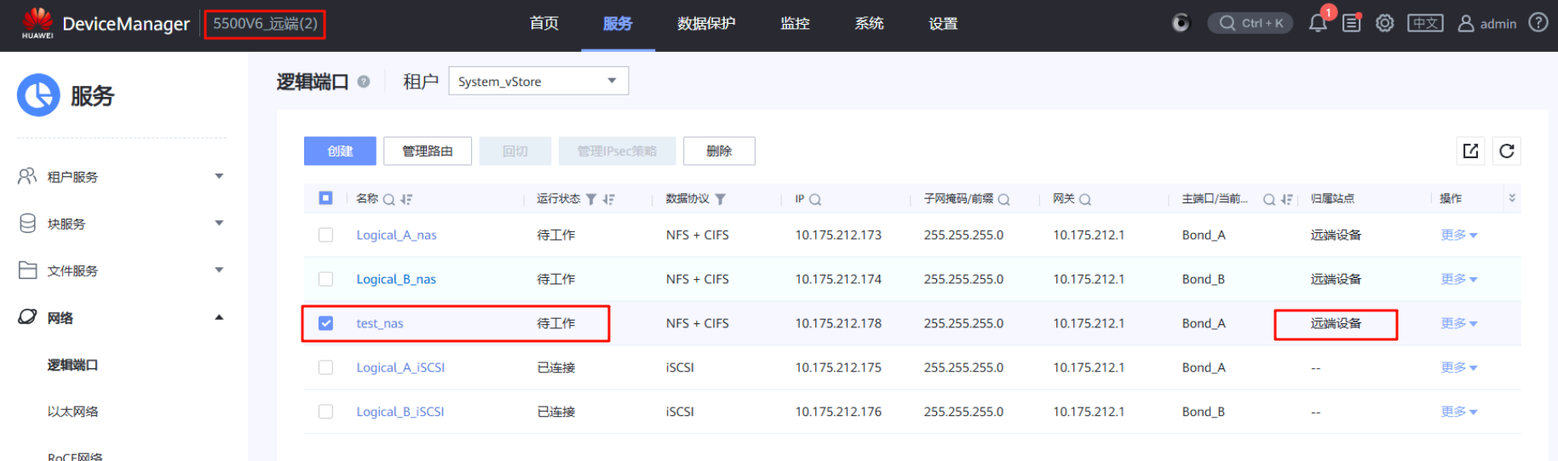Check the Logical_A_nas row checkbox
Screen dimensions: 1558x461
click(325, 235)
